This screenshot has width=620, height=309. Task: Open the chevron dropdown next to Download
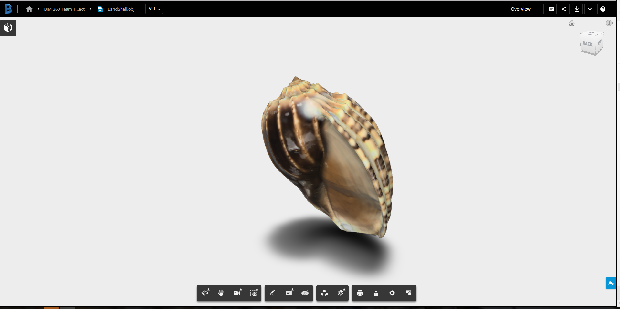[x=590, y=9]
